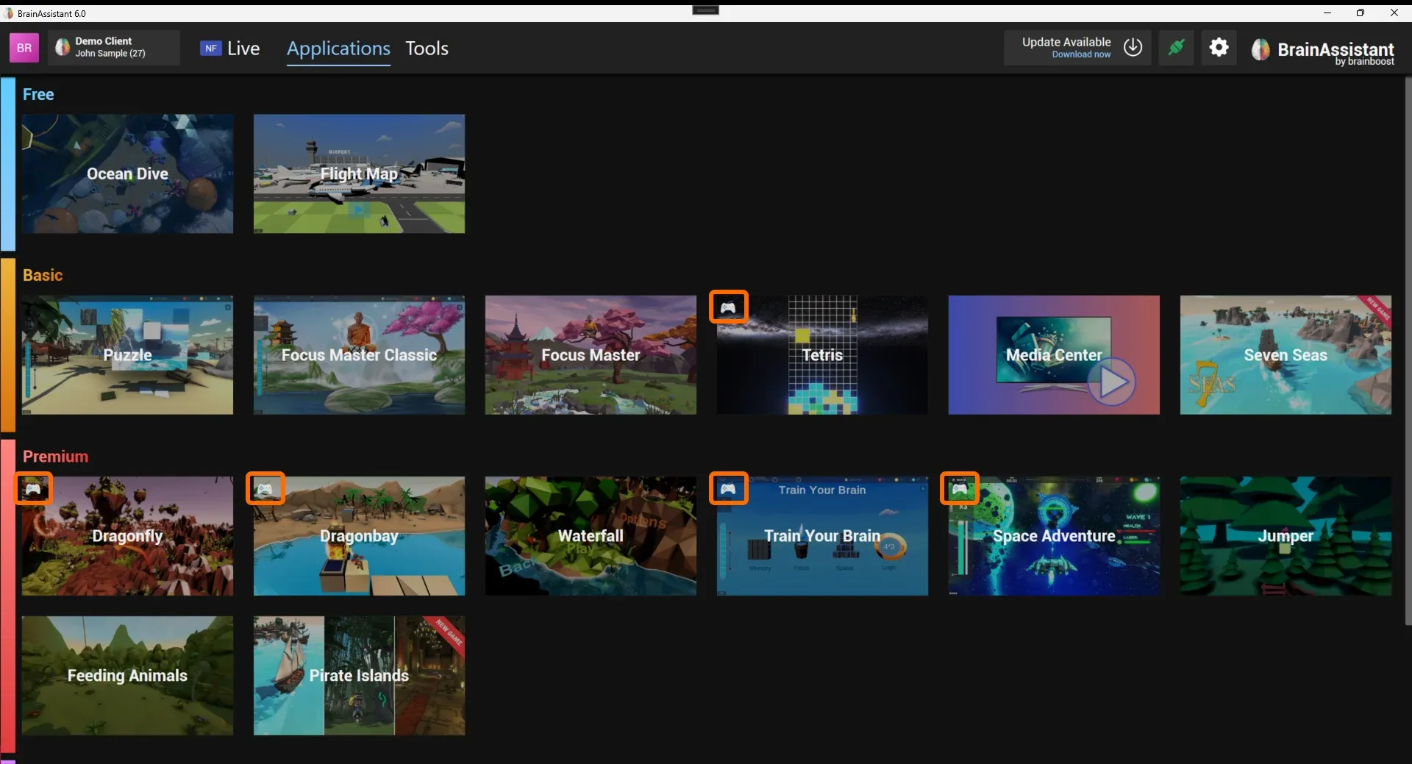1412x764 pixels.
Task: Click the gamepad icon on Dragonfly tile
Action: (x=34, y=488)
